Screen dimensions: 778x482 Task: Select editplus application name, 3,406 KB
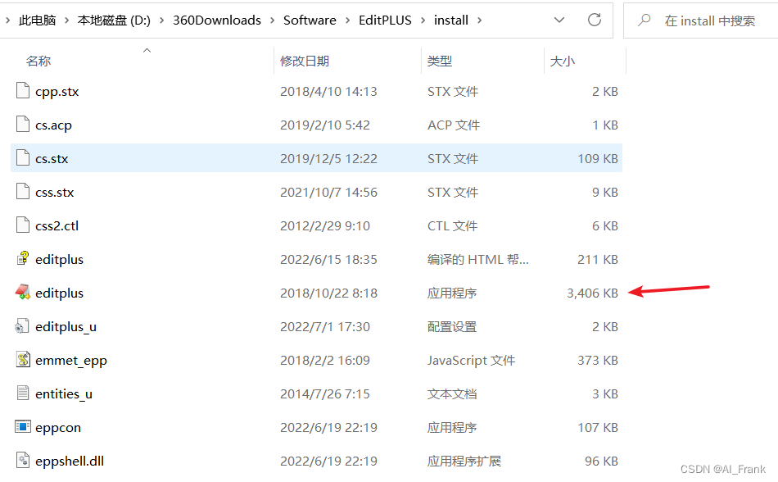[x=60, y=293]
